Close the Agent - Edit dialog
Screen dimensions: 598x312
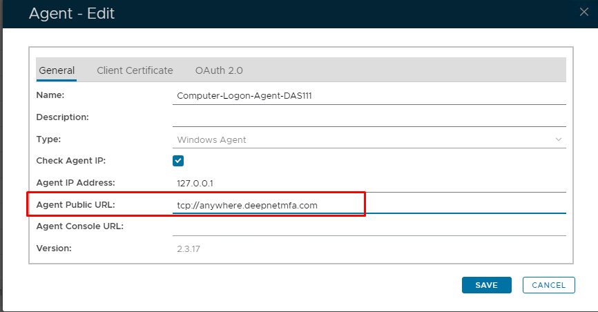(583, 11)
